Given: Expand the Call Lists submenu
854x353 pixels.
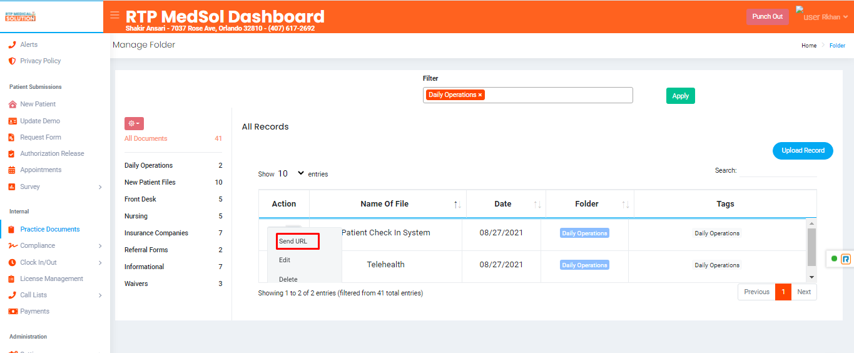Looking at the screenshot, I should [x=100, y=295].
